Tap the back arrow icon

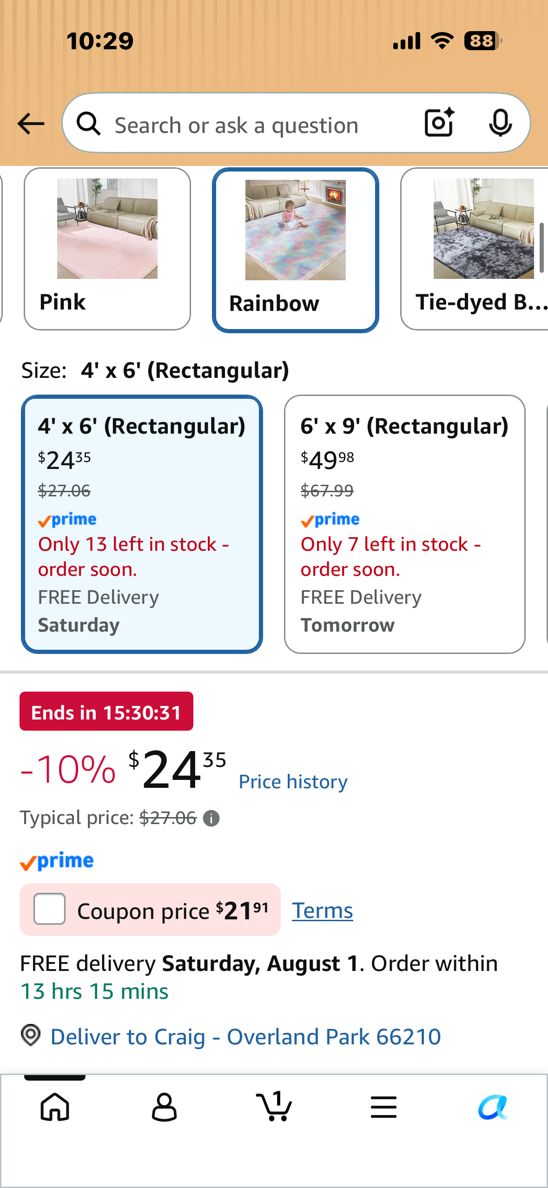click(x=31, y=124)
